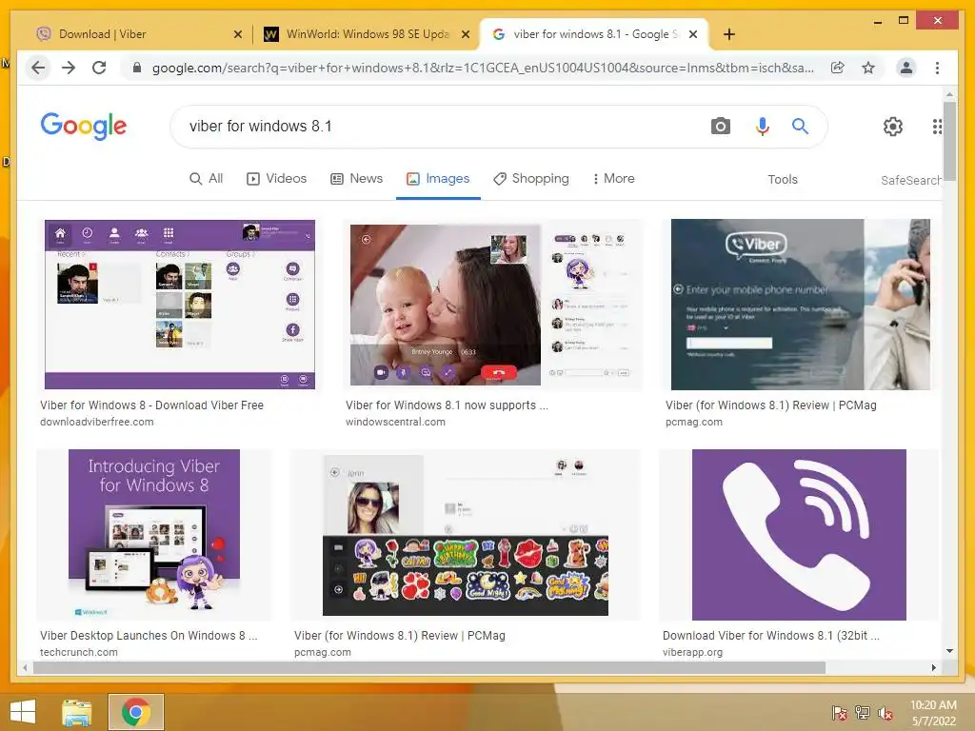This screenshot has width=975, height=731.
Task: Open Viber for Windows 8 purple interface thumbnail
Action: [180, 304]
